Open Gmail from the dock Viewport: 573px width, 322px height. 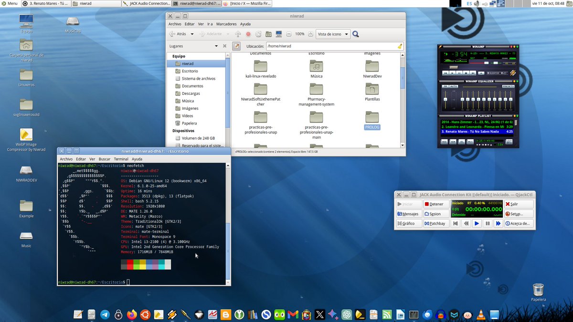293,314
